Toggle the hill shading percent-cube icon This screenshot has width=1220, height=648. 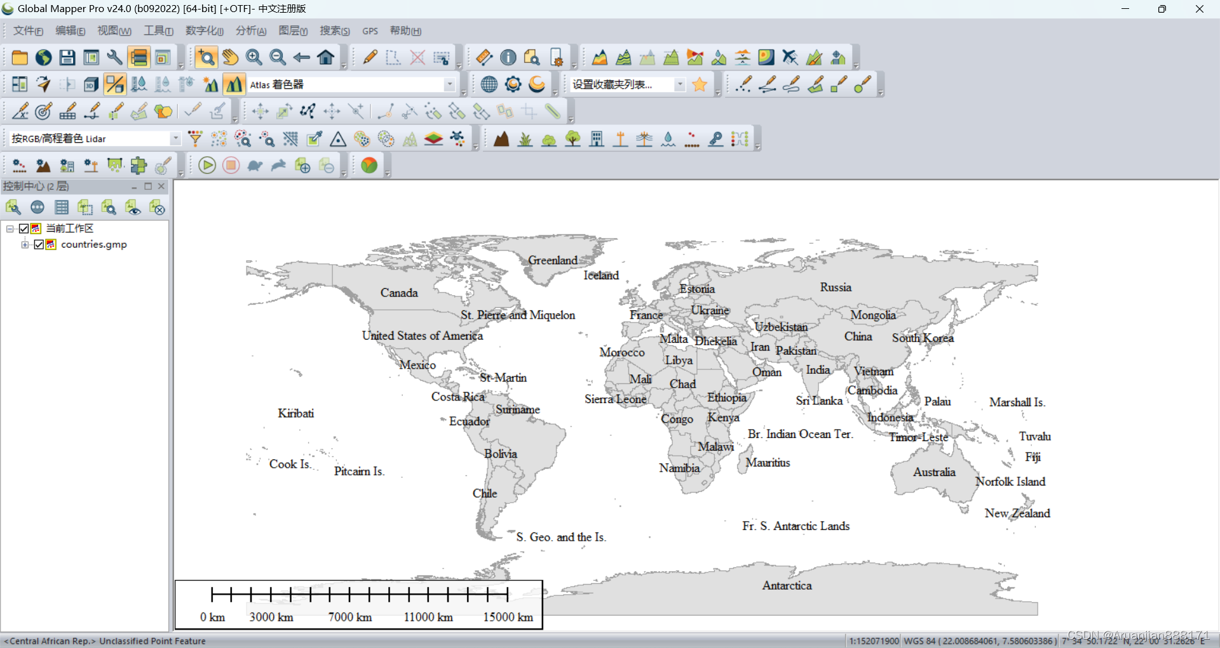[x=115, y=84]
